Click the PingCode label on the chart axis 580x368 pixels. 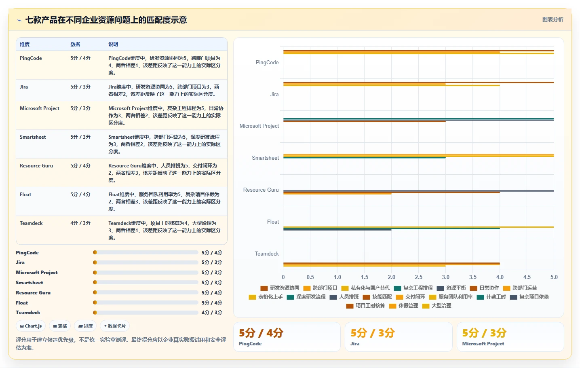coord(267,63)
